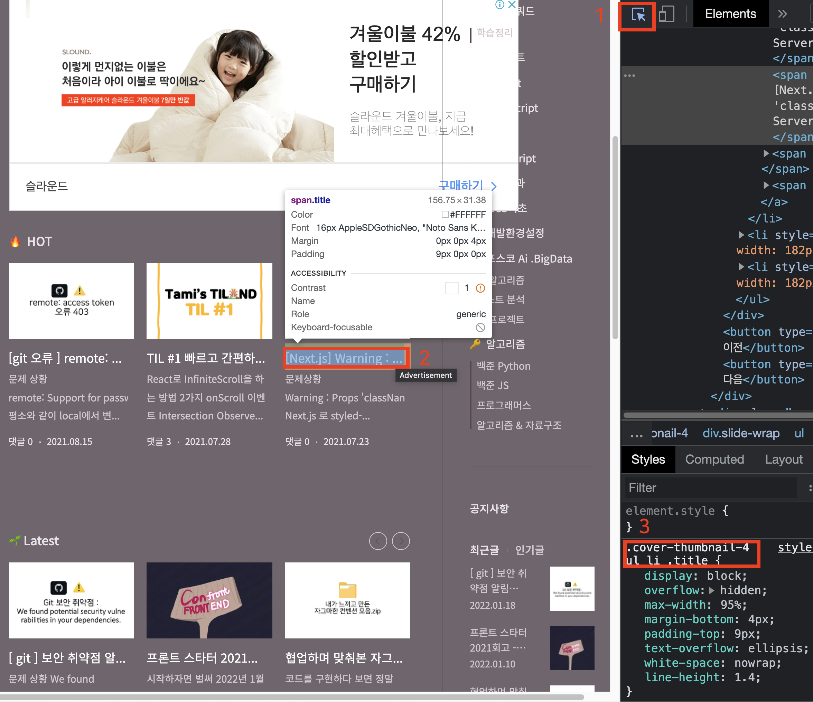Activate the inspect element picker tool

coord(638,15)
